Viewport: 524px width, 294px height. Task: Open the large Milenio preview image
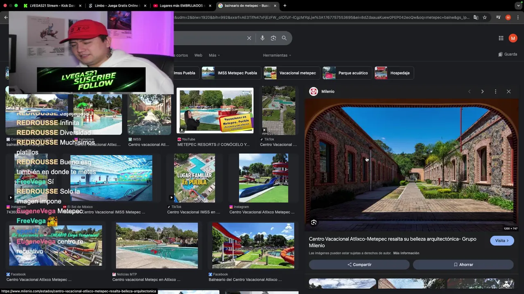pyautogui.click(x=411, y=165)
